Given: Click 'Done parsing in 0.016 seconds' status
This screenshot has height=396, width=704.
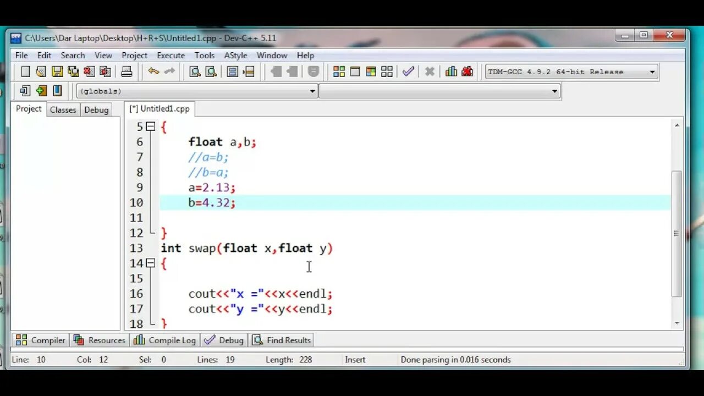Looking at the screenshot, I should click(x=456, y=360).
